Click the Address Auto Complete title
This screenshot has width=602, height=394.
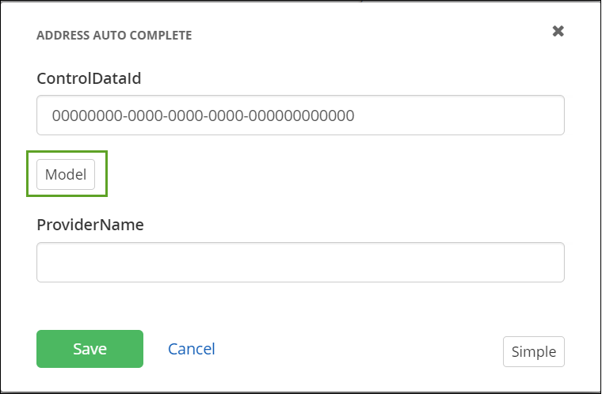point(114,36)
